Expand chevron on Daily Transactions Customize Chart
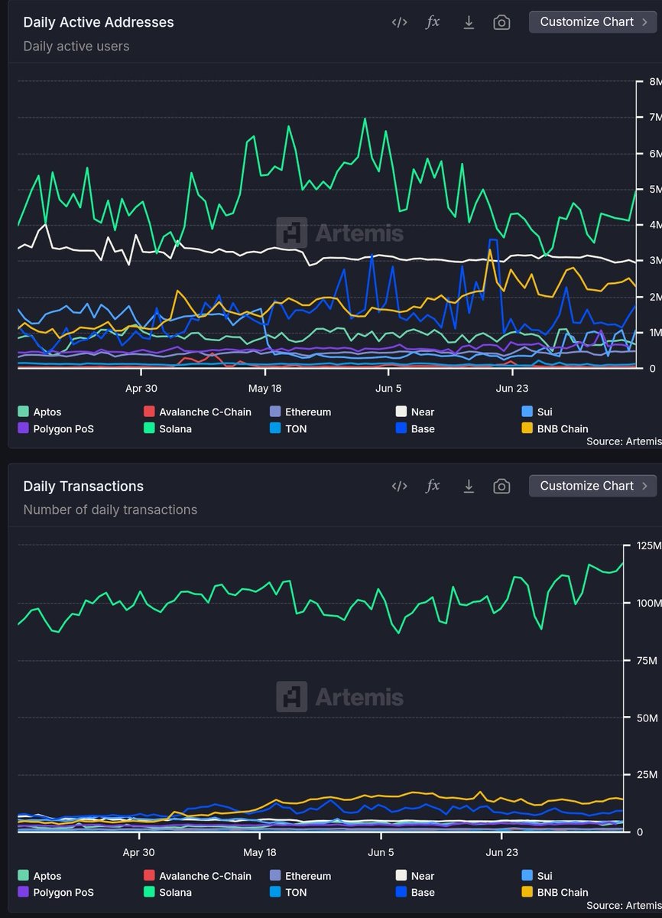Image resolution: width=662 pixels, height=918 pixels. [x=644, y=486]
